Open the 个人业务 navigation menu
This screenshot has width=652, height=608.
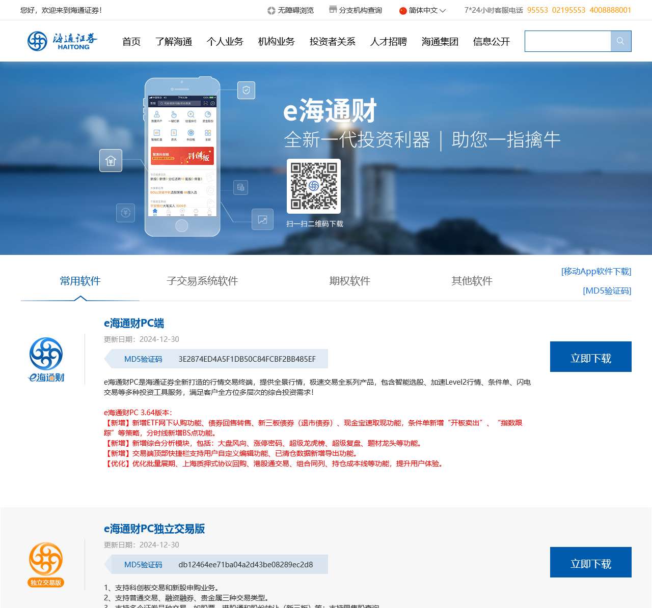225,42
